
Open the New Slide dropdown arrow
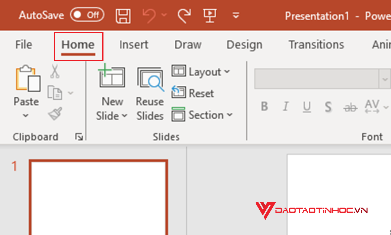(125, 116)
